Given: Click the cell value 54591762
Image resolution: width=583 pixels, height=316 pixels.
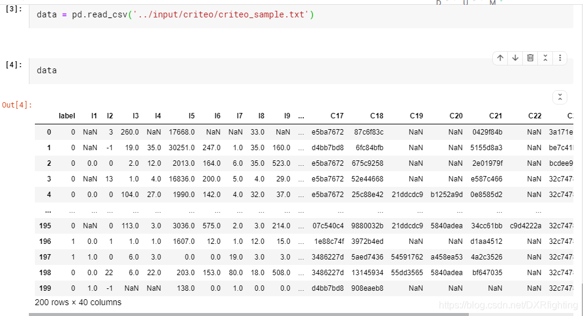Looking at the screenshot, I should pos(407,257).
